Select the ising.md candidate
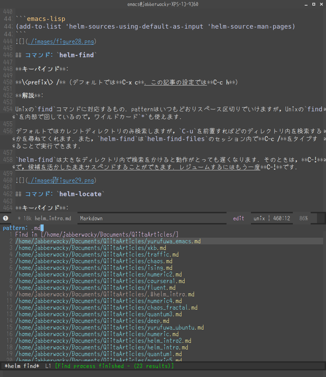Viewport: 326px width, 377px height. click(94, 268)
